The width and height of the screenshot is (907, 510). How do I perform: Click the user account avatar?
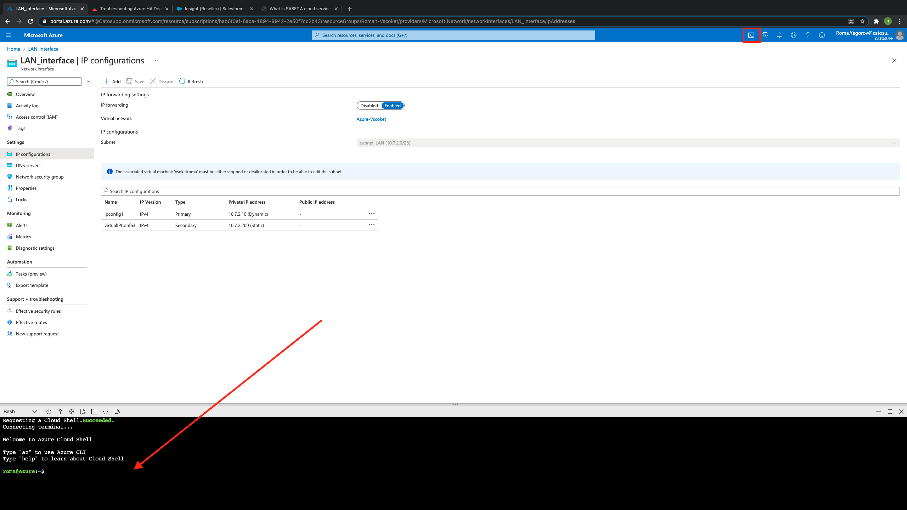tap(900, 35)
